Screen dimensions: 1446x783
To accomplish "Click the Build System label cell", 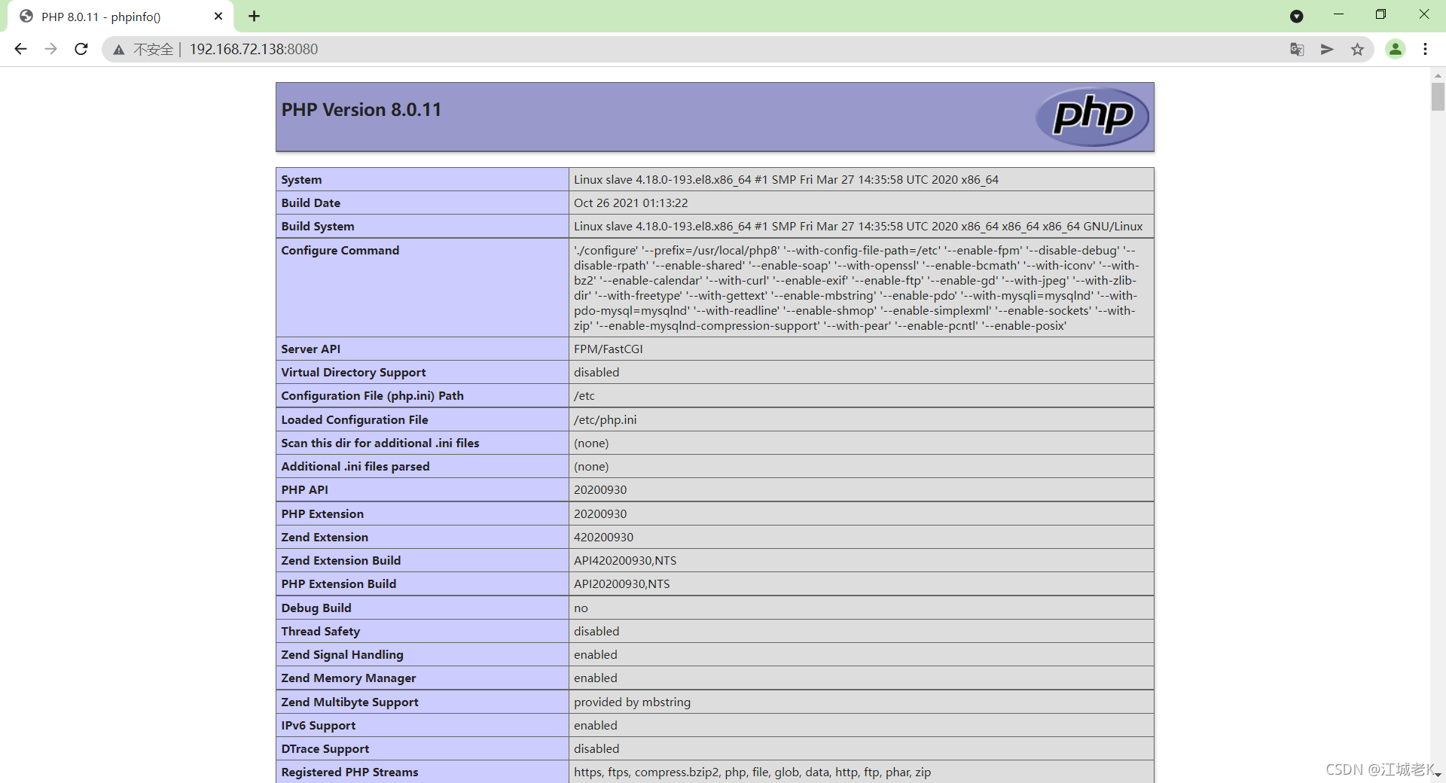I will coord(423,227).
